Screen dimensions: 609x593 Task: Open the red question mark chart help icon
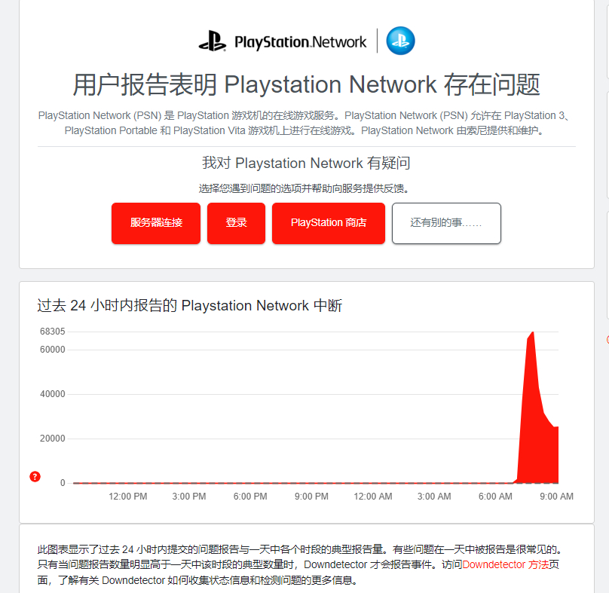(x=35, y=477)
